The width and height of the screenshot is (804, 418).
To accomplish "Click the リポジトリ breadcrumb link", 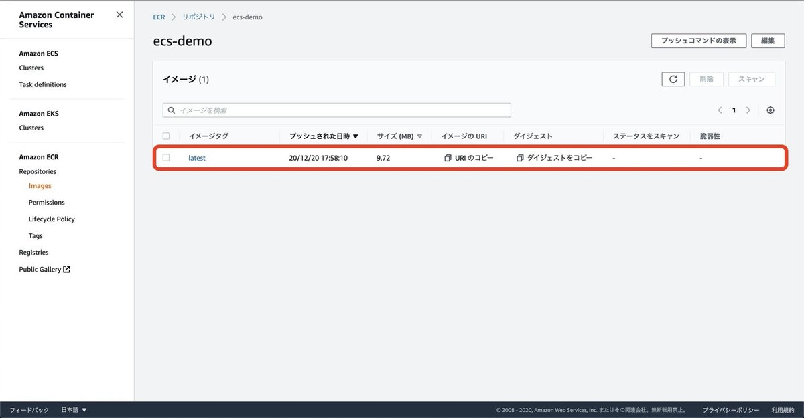I will 199,17.
